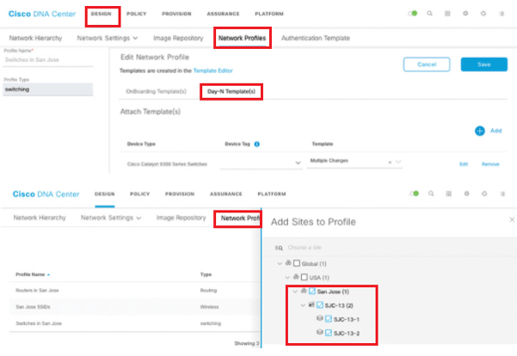This screenshot has width=517, height=356.
Task: Open POLICY menu in the top screenshot
Action: click(x=137, y=14)
